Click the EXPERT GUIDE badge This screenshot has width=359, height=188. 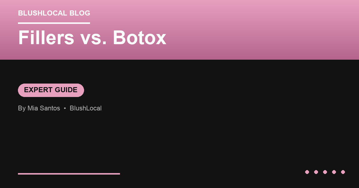point(51,90)
